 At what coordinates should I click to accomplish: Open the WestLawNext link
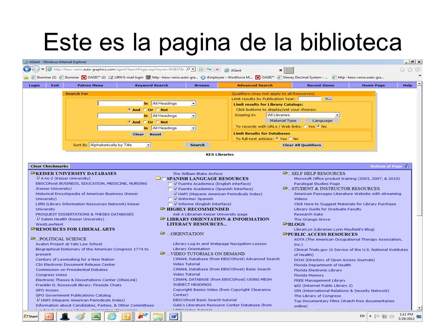point(50,224)
